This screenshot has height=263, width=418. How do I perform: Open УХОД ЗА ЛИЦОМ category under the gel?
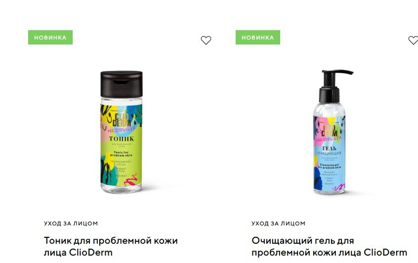point(278,223)
